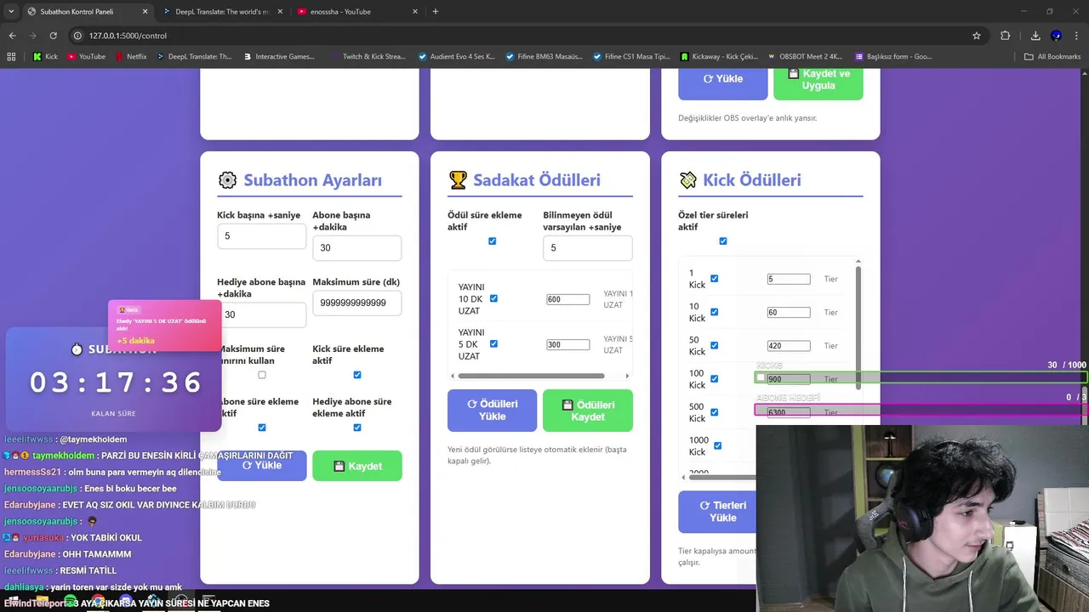1089x612 pixels.
Task: Bookmark this page with the star icon
Action: (x=977, y=36)
